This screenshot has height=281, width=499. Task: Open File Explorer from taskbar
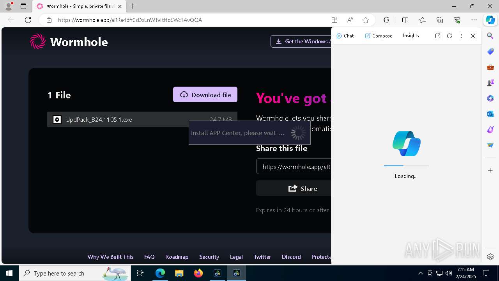click(179, 273)
